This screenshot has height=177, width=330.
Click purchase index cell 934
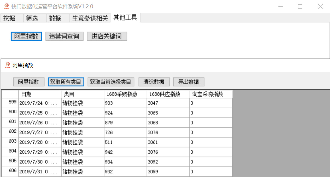pyautogui.click(x=125, y=162)
